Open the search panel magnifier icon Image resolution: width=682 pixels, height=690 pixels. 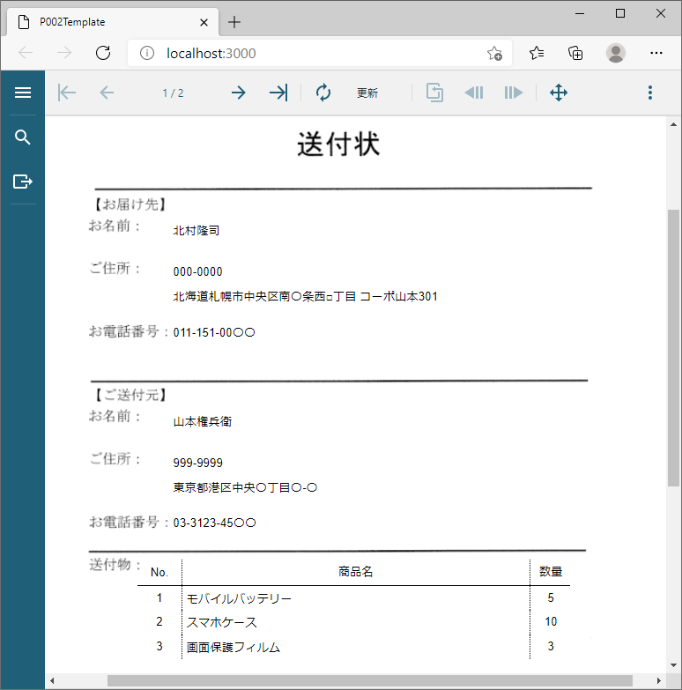(22, 137)
